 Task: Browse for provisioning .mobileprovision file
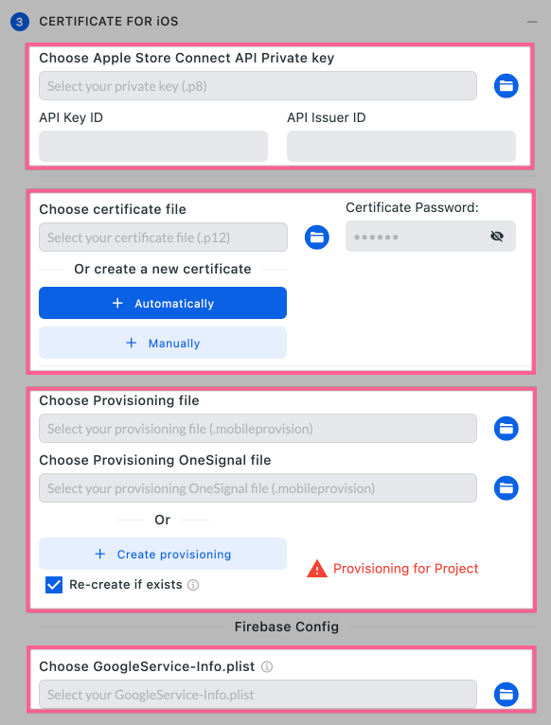coord(507,429)
